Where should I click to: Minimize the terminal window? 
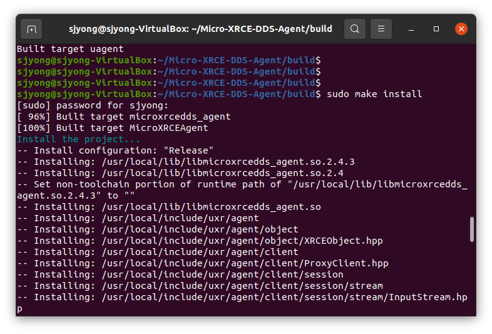tap(411, 29)
